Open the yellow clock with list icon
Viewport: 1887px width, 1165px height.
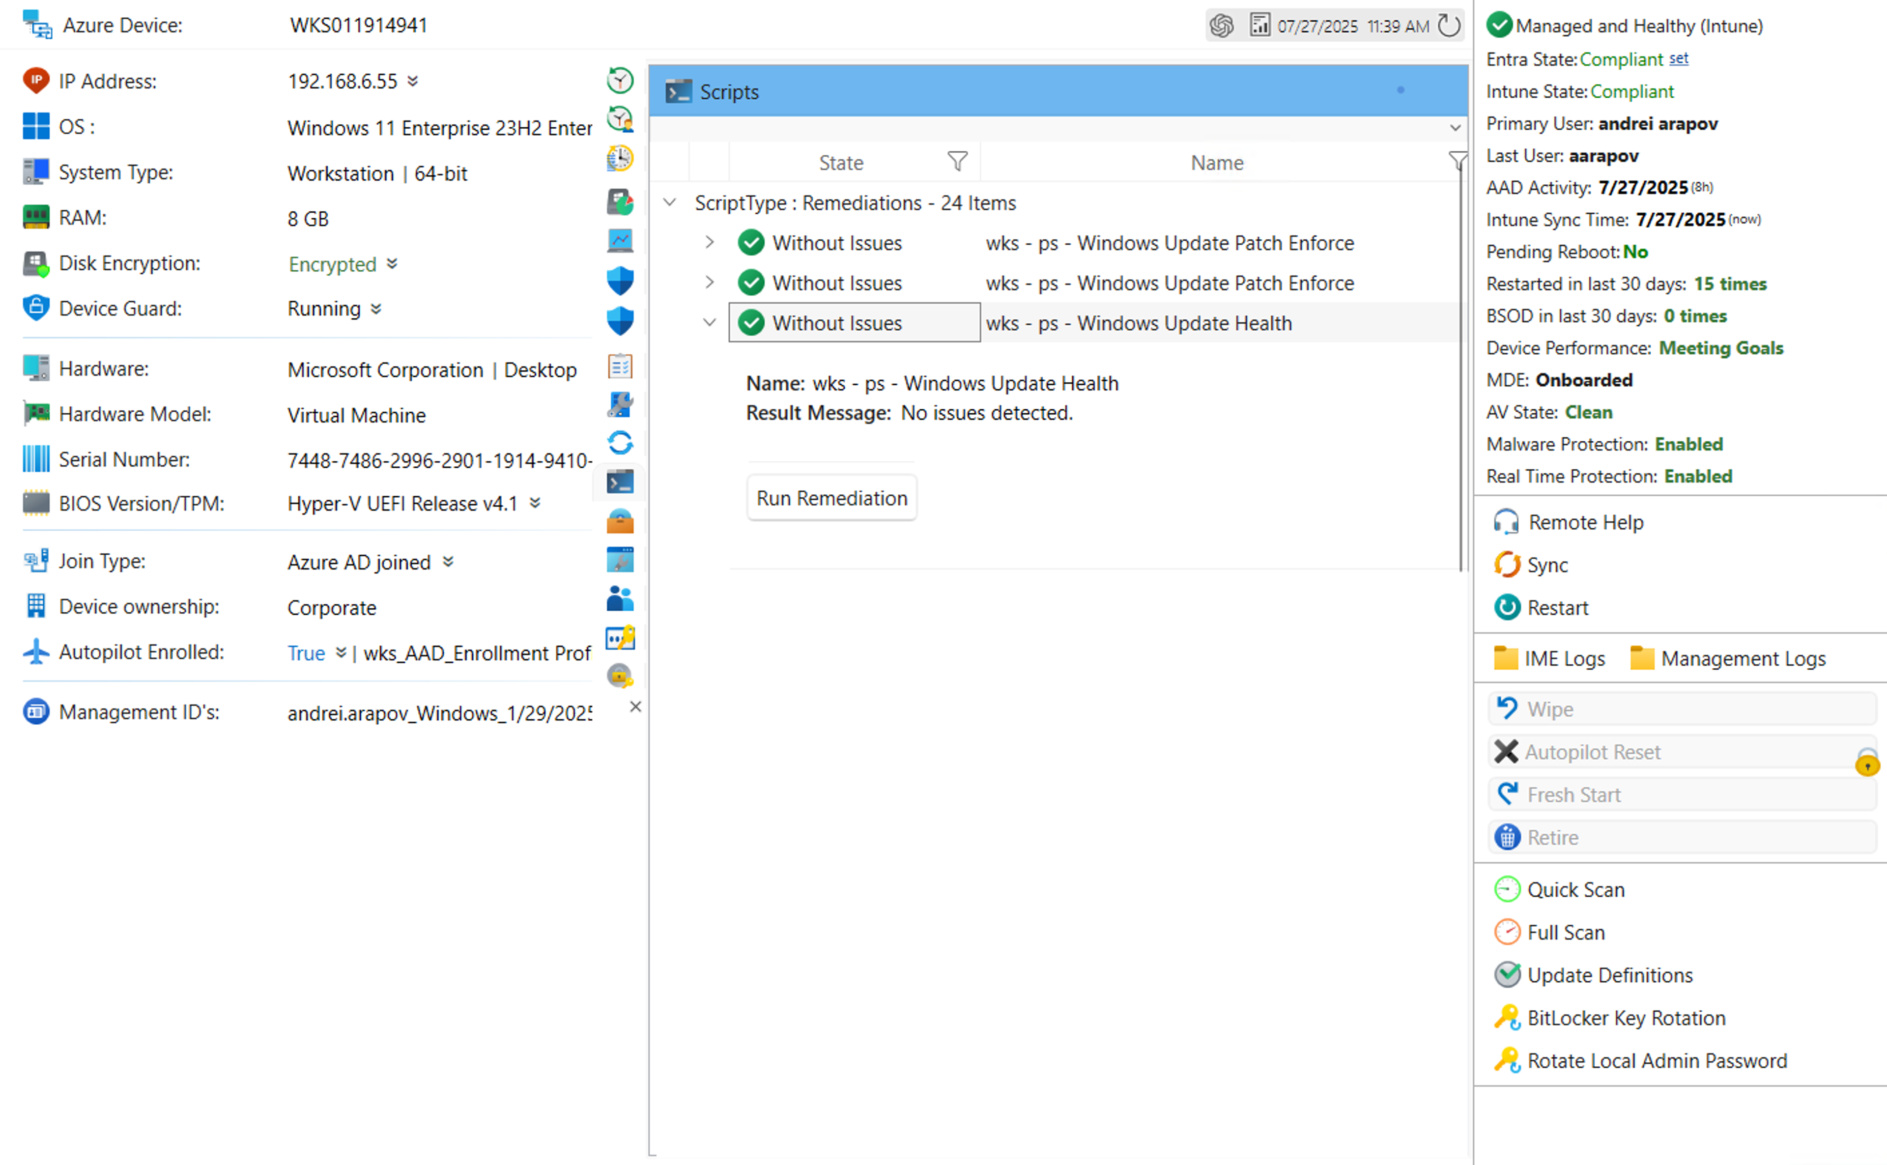[x=620, y=159]
